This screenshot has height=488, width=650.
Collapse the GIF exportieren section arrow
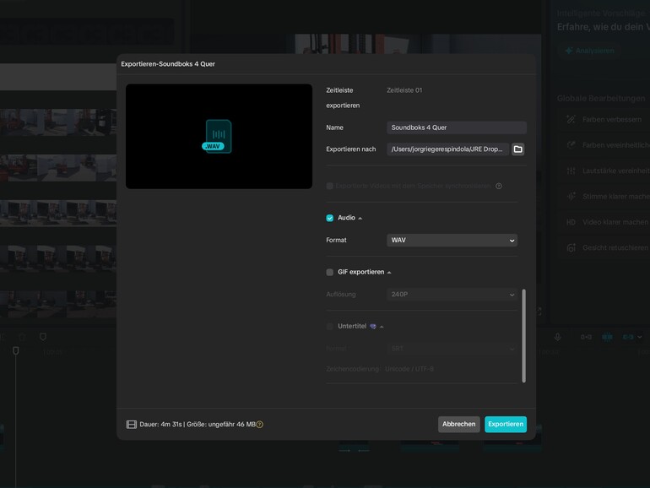(x=389, y=273)
